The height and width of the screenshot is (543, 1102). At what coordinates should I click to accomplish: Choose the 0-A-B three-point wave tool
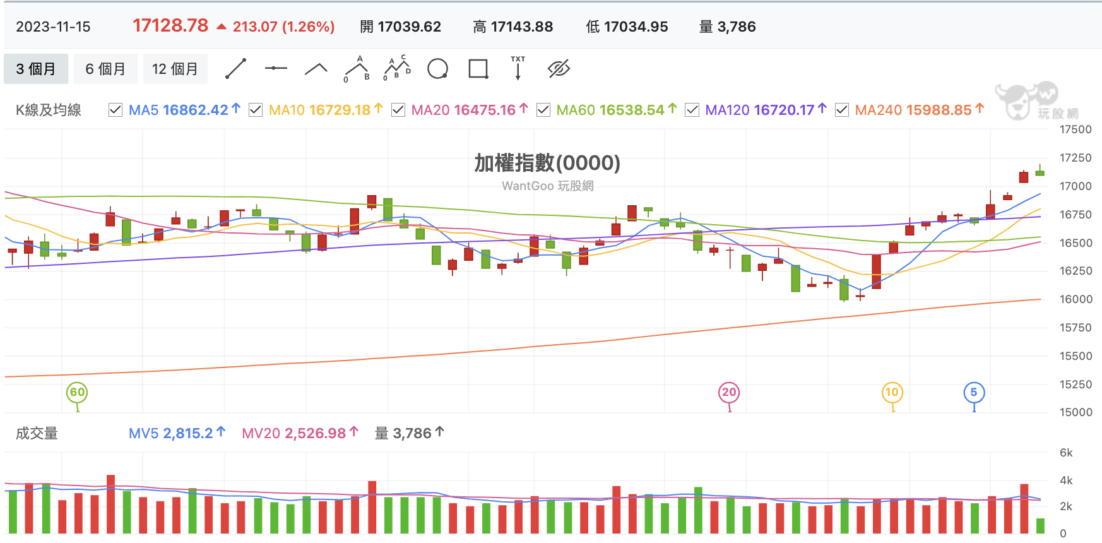[357, 69]
